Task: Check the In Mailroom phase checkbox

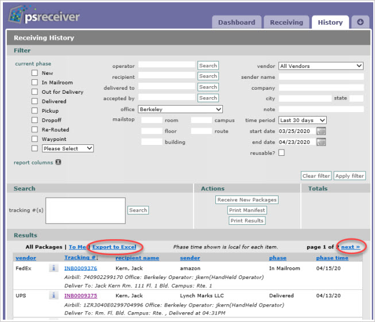Action: coord(34,82)
